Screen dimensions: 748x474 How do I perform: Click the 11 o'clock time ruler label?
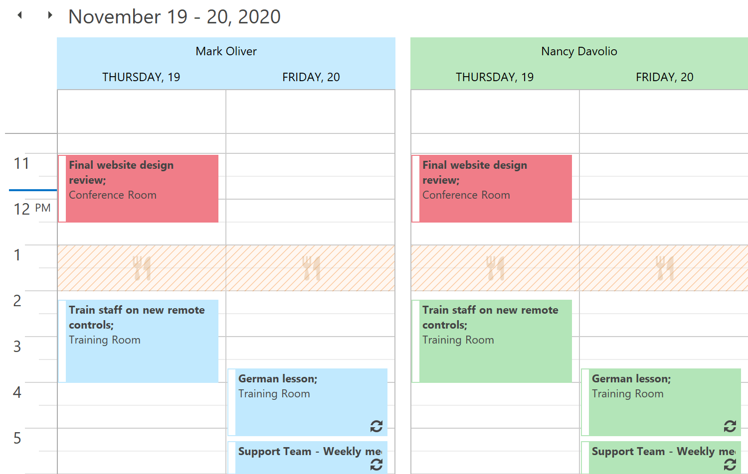22,163
